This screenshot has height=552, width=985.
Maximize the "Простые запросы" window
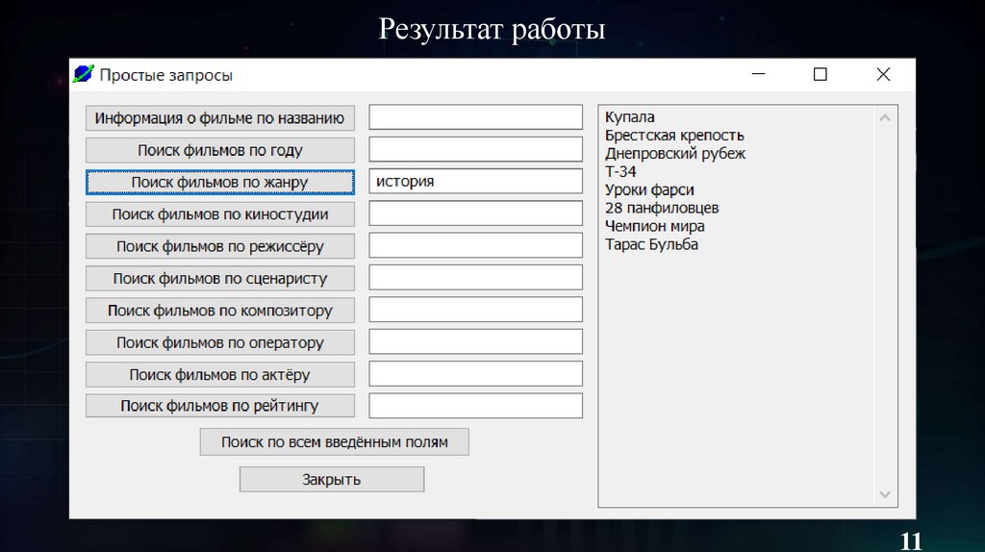(x=820, y=74)
